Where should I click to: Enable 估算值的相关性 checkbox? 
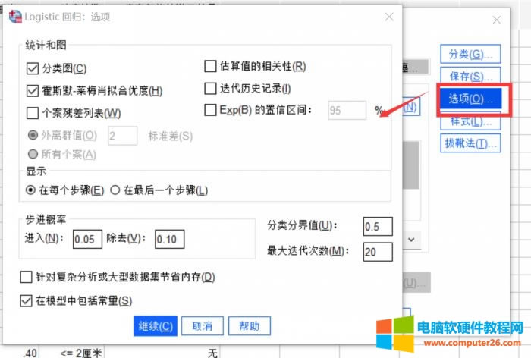[212, 67]
